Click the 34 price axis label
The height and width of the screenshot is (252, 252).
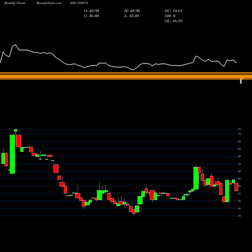239,194
